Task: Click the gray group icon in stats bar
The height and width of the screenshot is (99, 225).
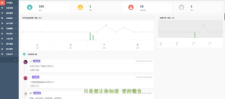Action: click(181, 7)
